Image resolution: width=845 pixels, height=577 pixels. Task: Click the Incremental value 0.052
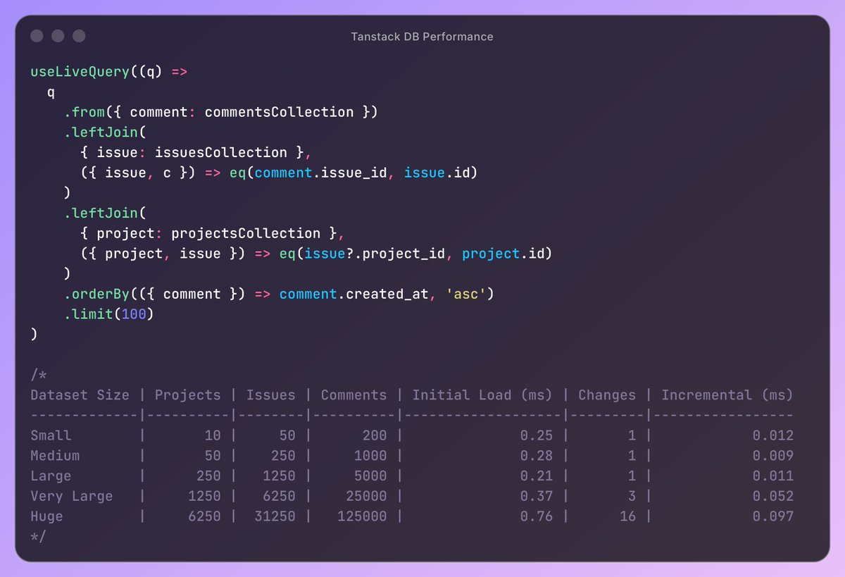[772, 496]
